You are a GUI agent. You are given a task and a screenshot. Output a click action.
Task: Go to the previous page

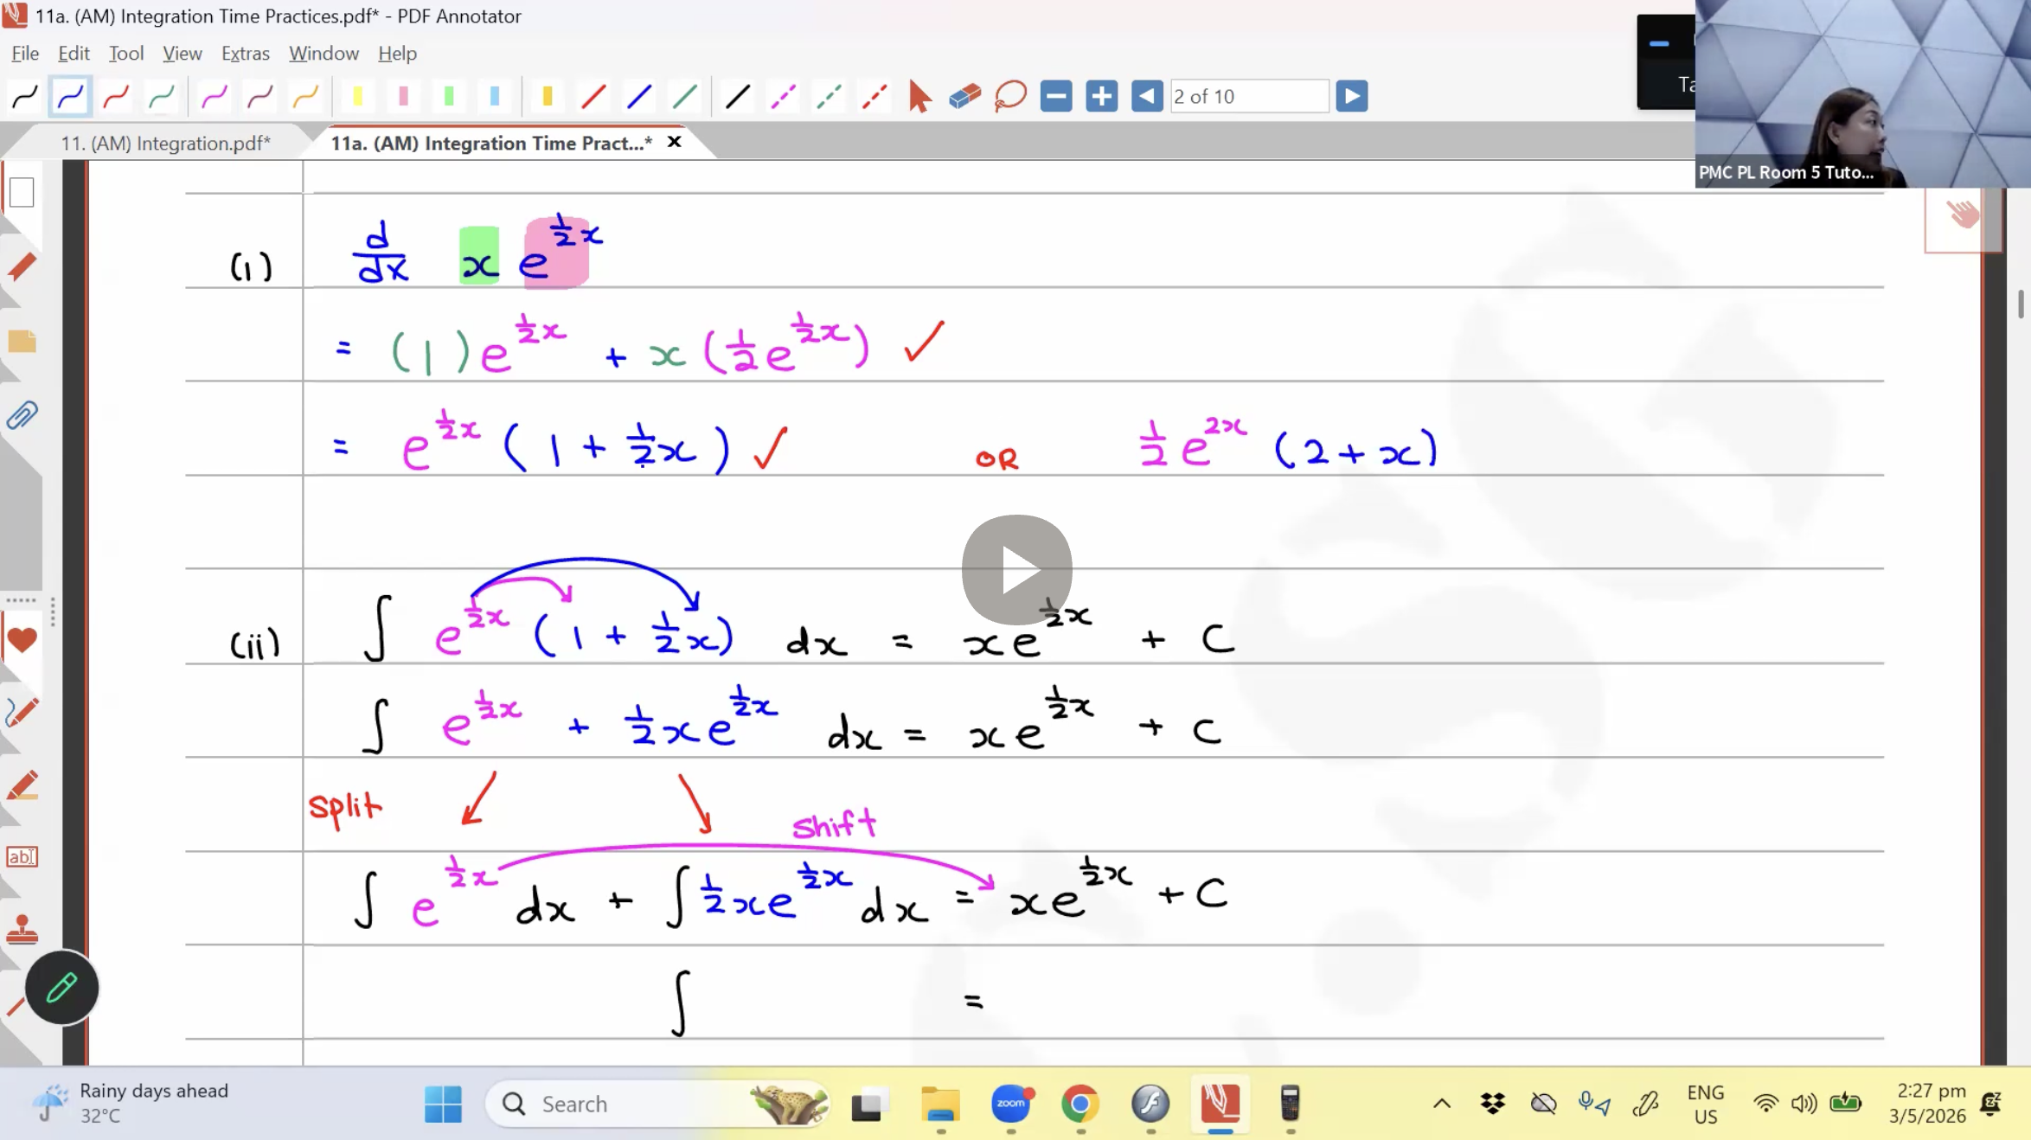[1148, 96]
